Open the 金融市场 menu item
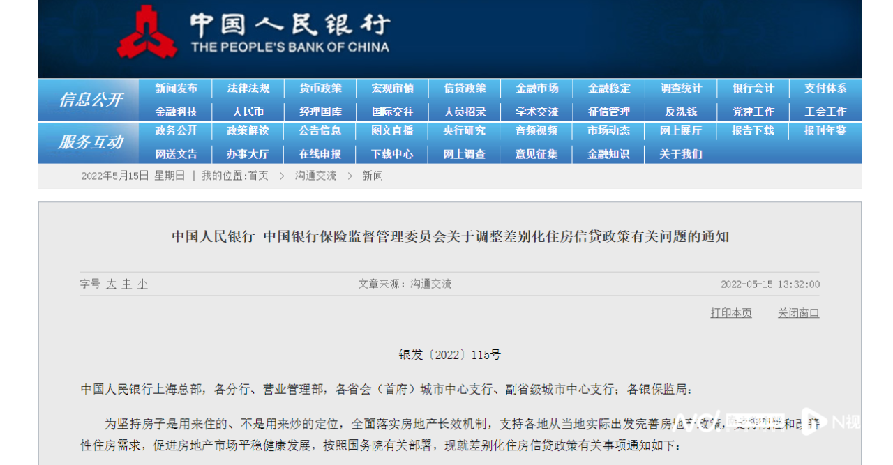This screenshot has height=465, width=893. [x=537, y=89]
